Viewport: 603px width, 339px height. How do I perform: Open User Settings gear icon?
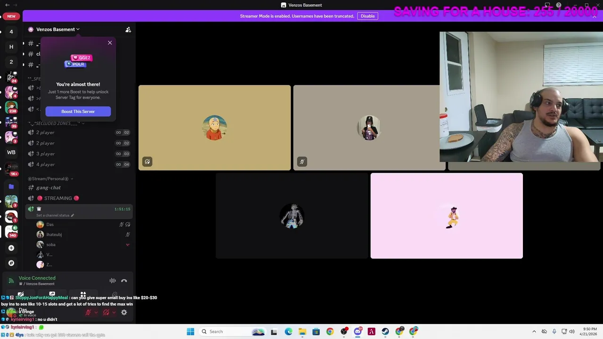pos(124,313)
